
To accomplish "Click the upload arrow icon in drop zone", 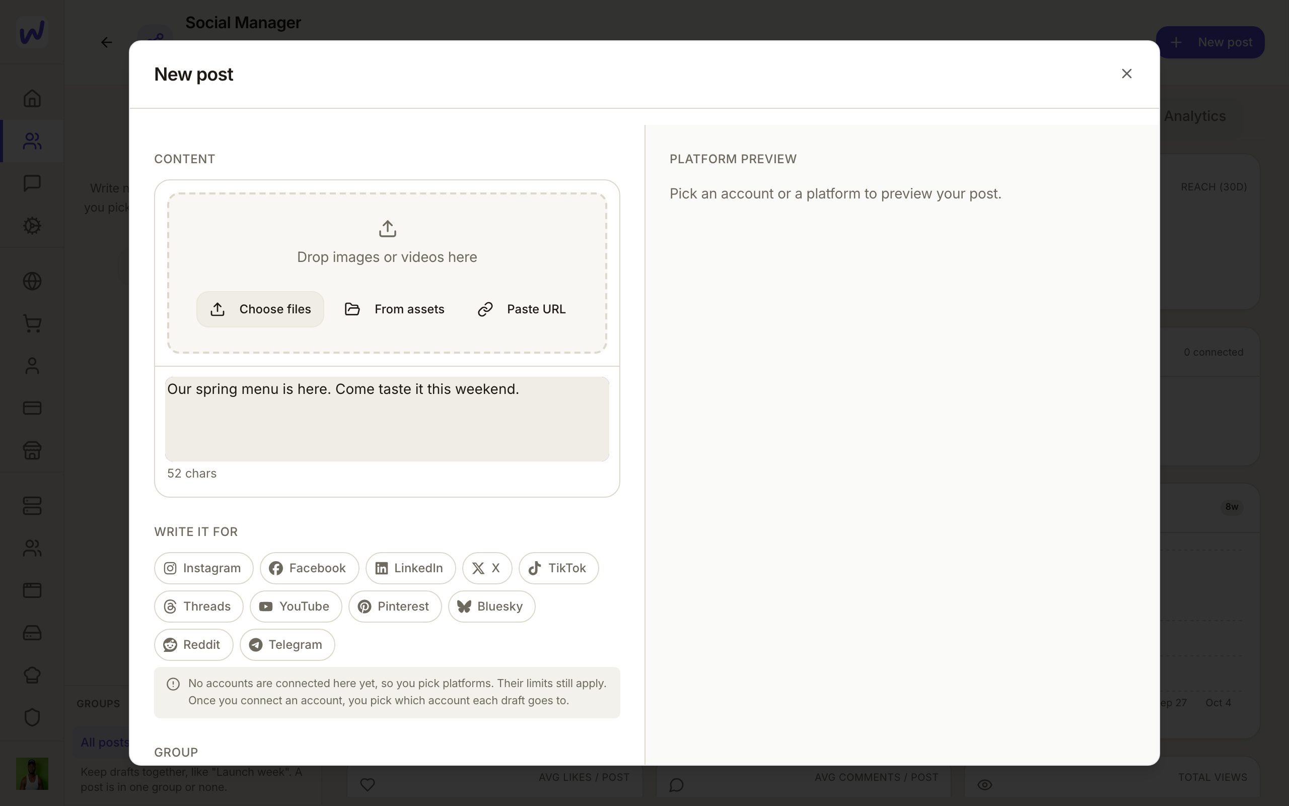I will (x=387, y=229).
